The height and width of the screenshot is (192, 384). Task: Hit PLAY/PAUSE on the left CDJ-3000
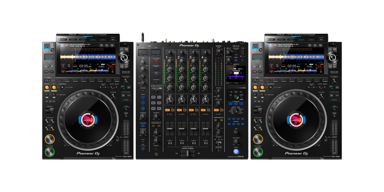(50, 152)
